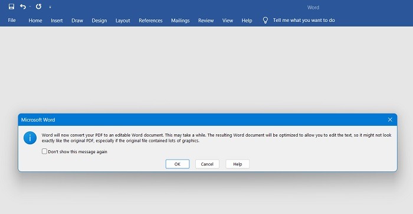This screenshot has width=413, height=214.
Task: Click the blue information icon in dialog
Action: (x=30, y=138)
